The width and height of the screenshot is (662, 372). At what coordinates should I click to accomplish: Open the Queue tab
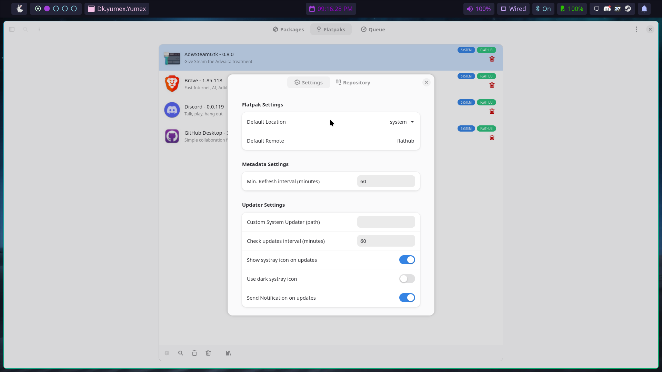tap(373, 30)
